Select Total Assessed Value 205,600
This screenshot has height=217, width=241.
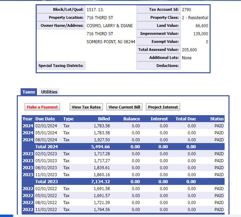click(189, 50)
